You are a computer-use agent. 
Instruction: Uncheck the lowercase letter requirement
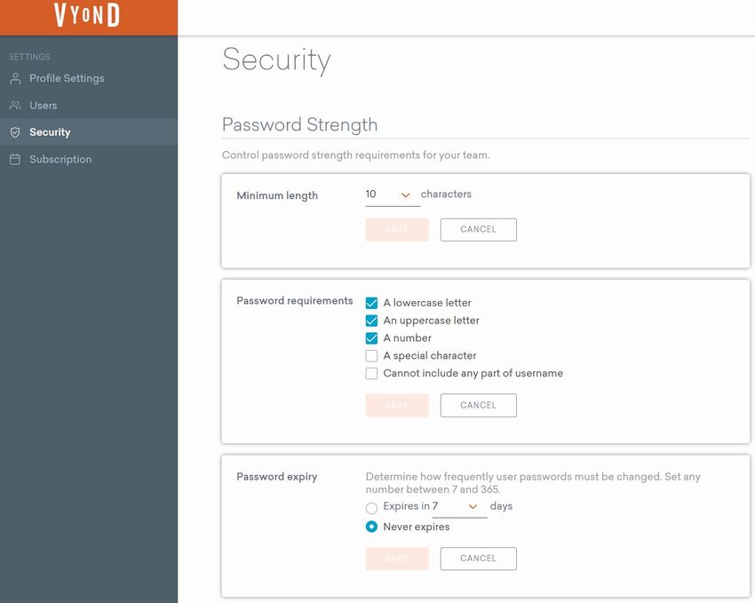pos(371,303)
